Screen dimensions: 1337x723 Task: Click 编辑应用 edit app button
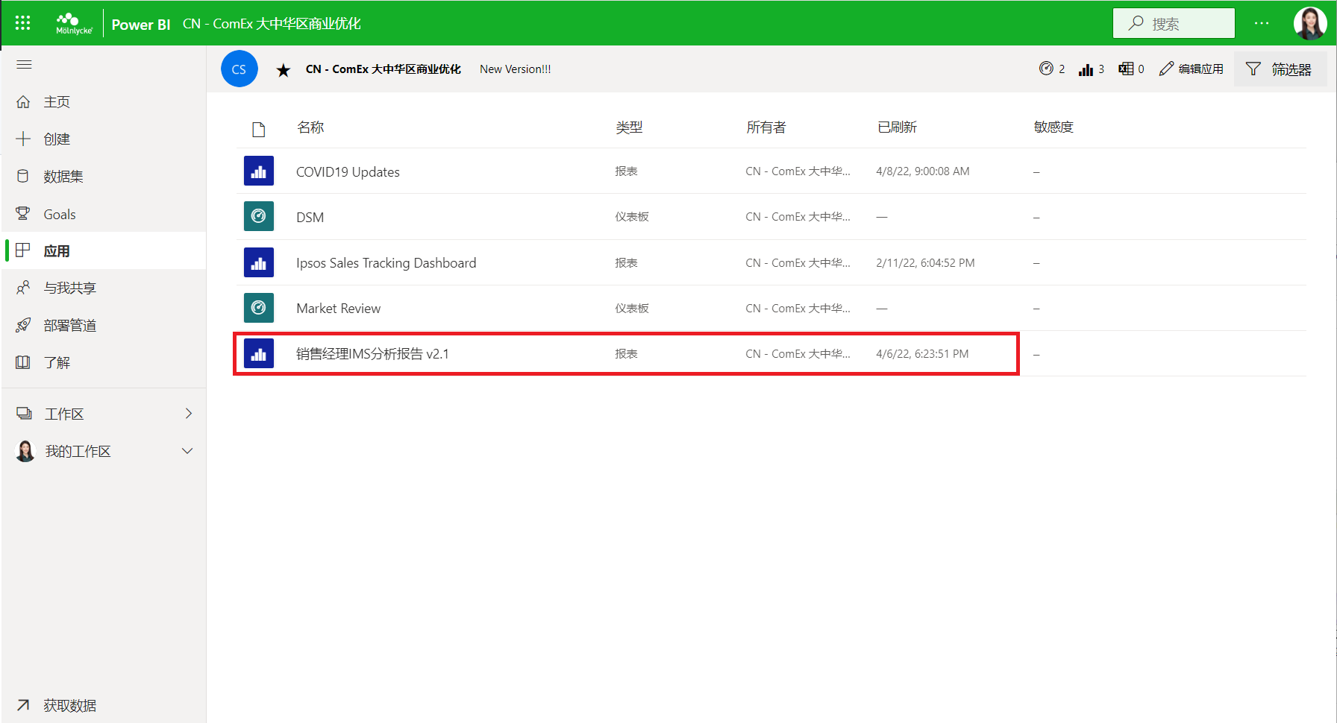1192,69
